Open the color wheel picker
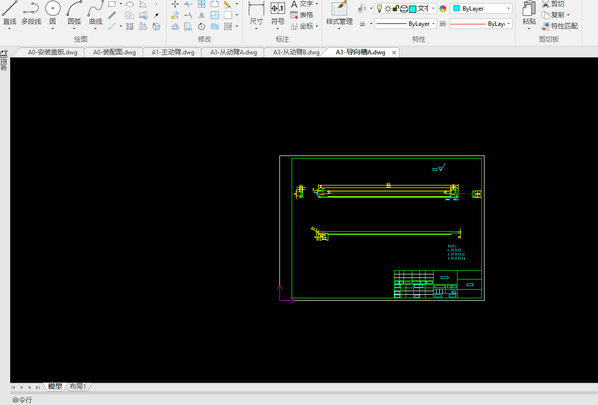This screenshot has height=405, width=598. (x=443, y=9)
